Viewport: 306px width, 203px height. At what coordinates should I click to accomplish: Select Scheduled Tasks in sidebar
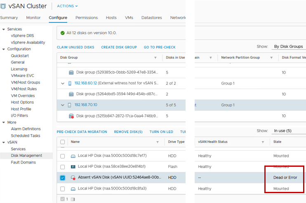(x=26, y=136)
